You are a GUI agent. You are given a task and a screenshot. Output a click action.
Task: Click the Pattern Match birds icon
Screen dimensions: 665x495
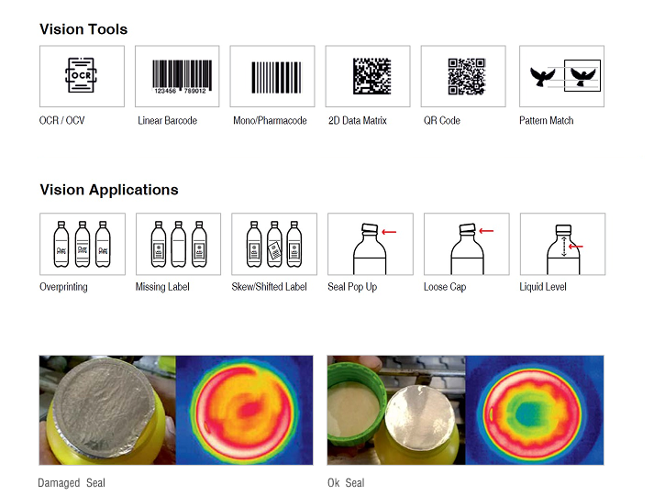[x=561, y=76]
